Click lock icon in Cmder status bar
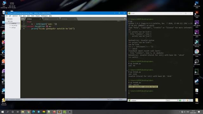Screen dimensions: 203x114 (187, 100)
